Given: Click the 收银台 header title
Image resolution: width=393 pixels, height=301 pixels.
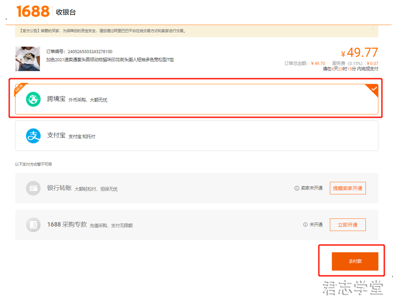Looking at the screenshot, I should click(x=66, y=12).
